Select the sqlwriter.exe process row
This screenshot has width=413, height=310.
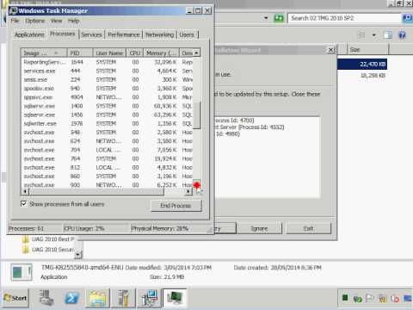(107, 124)
